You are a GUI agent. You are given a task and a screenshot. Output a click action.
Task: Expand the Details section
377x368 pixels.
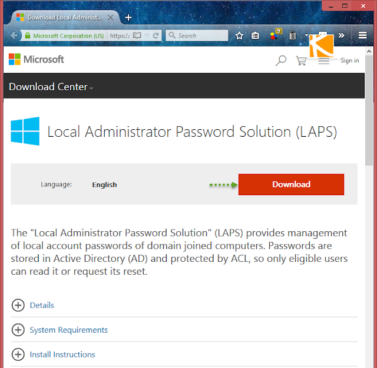tap(18, 305)
